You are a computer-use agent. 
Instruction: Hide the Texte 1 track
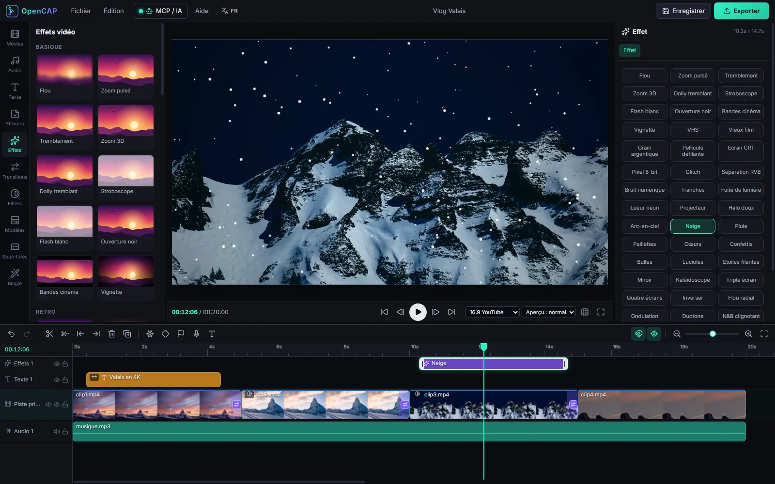(x=57, y=379)
